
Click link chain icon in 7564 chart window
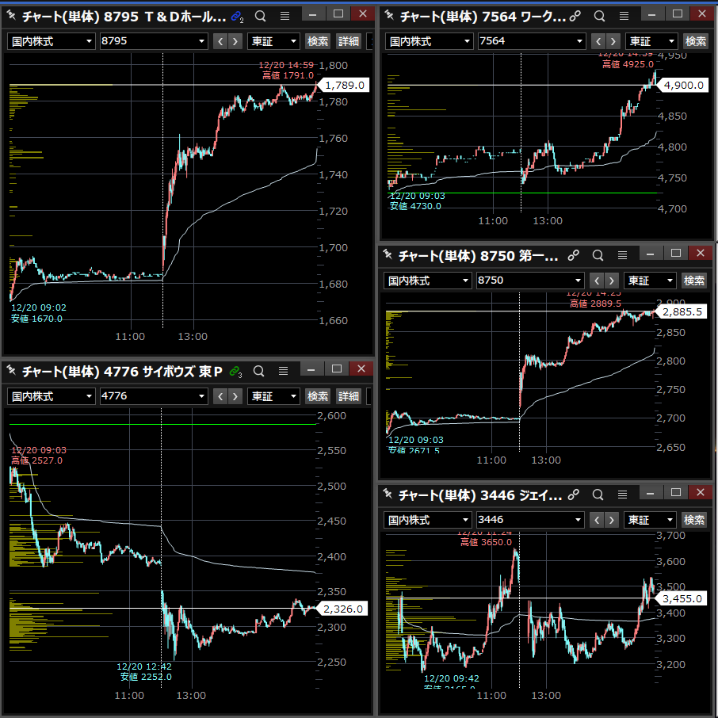click(x=575, y=16)
